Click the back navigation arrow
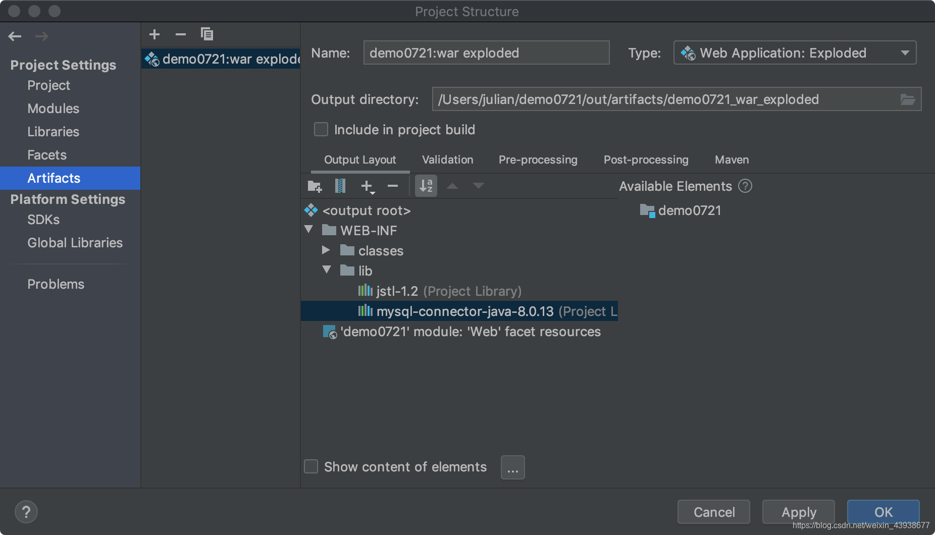 coord(15,36)
